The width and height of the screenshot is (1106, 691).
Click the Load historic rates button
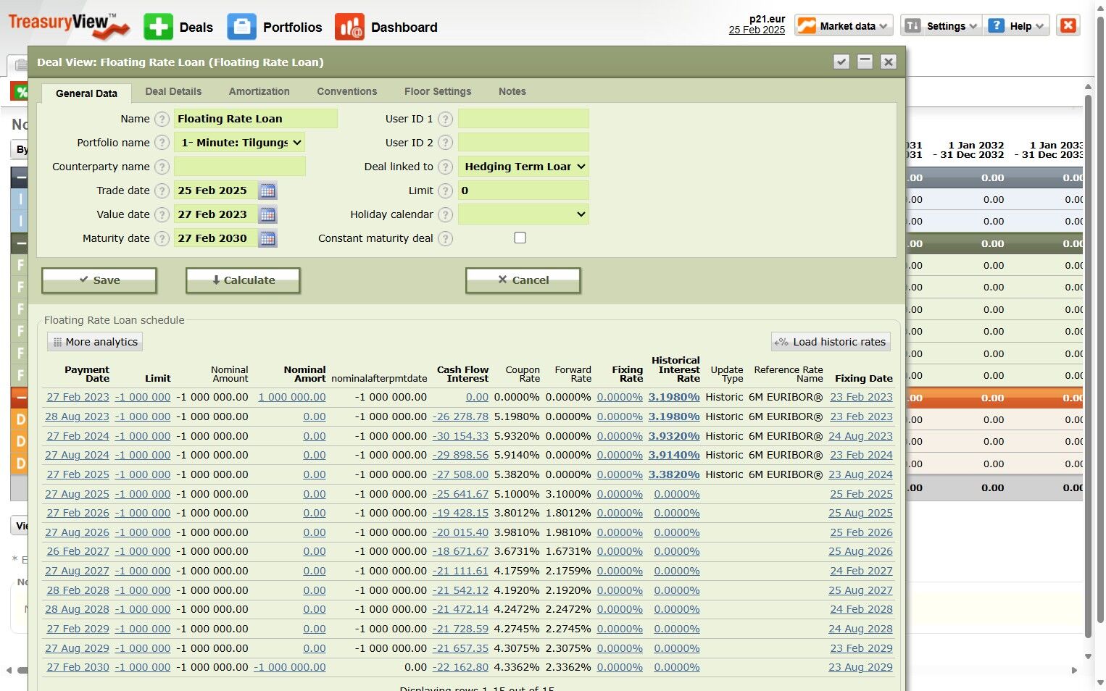click(x=831, y=342)
